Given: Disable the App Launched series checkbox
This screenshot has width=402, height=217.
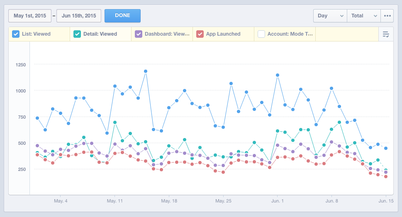Looking at the screenshot, I should coord(200,34).
